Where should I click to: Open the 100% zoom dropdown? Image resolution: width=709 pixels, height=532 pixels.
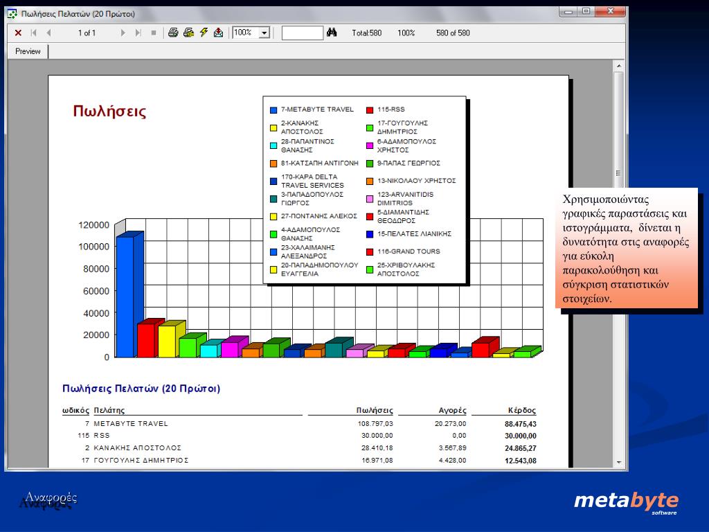(264, 33)
